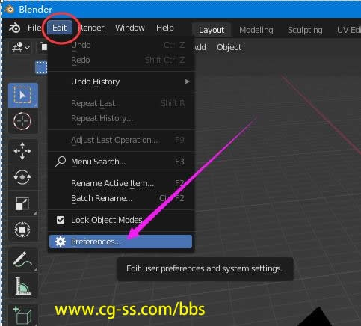Click the gear icon next to Preferences

pos(61,242)
